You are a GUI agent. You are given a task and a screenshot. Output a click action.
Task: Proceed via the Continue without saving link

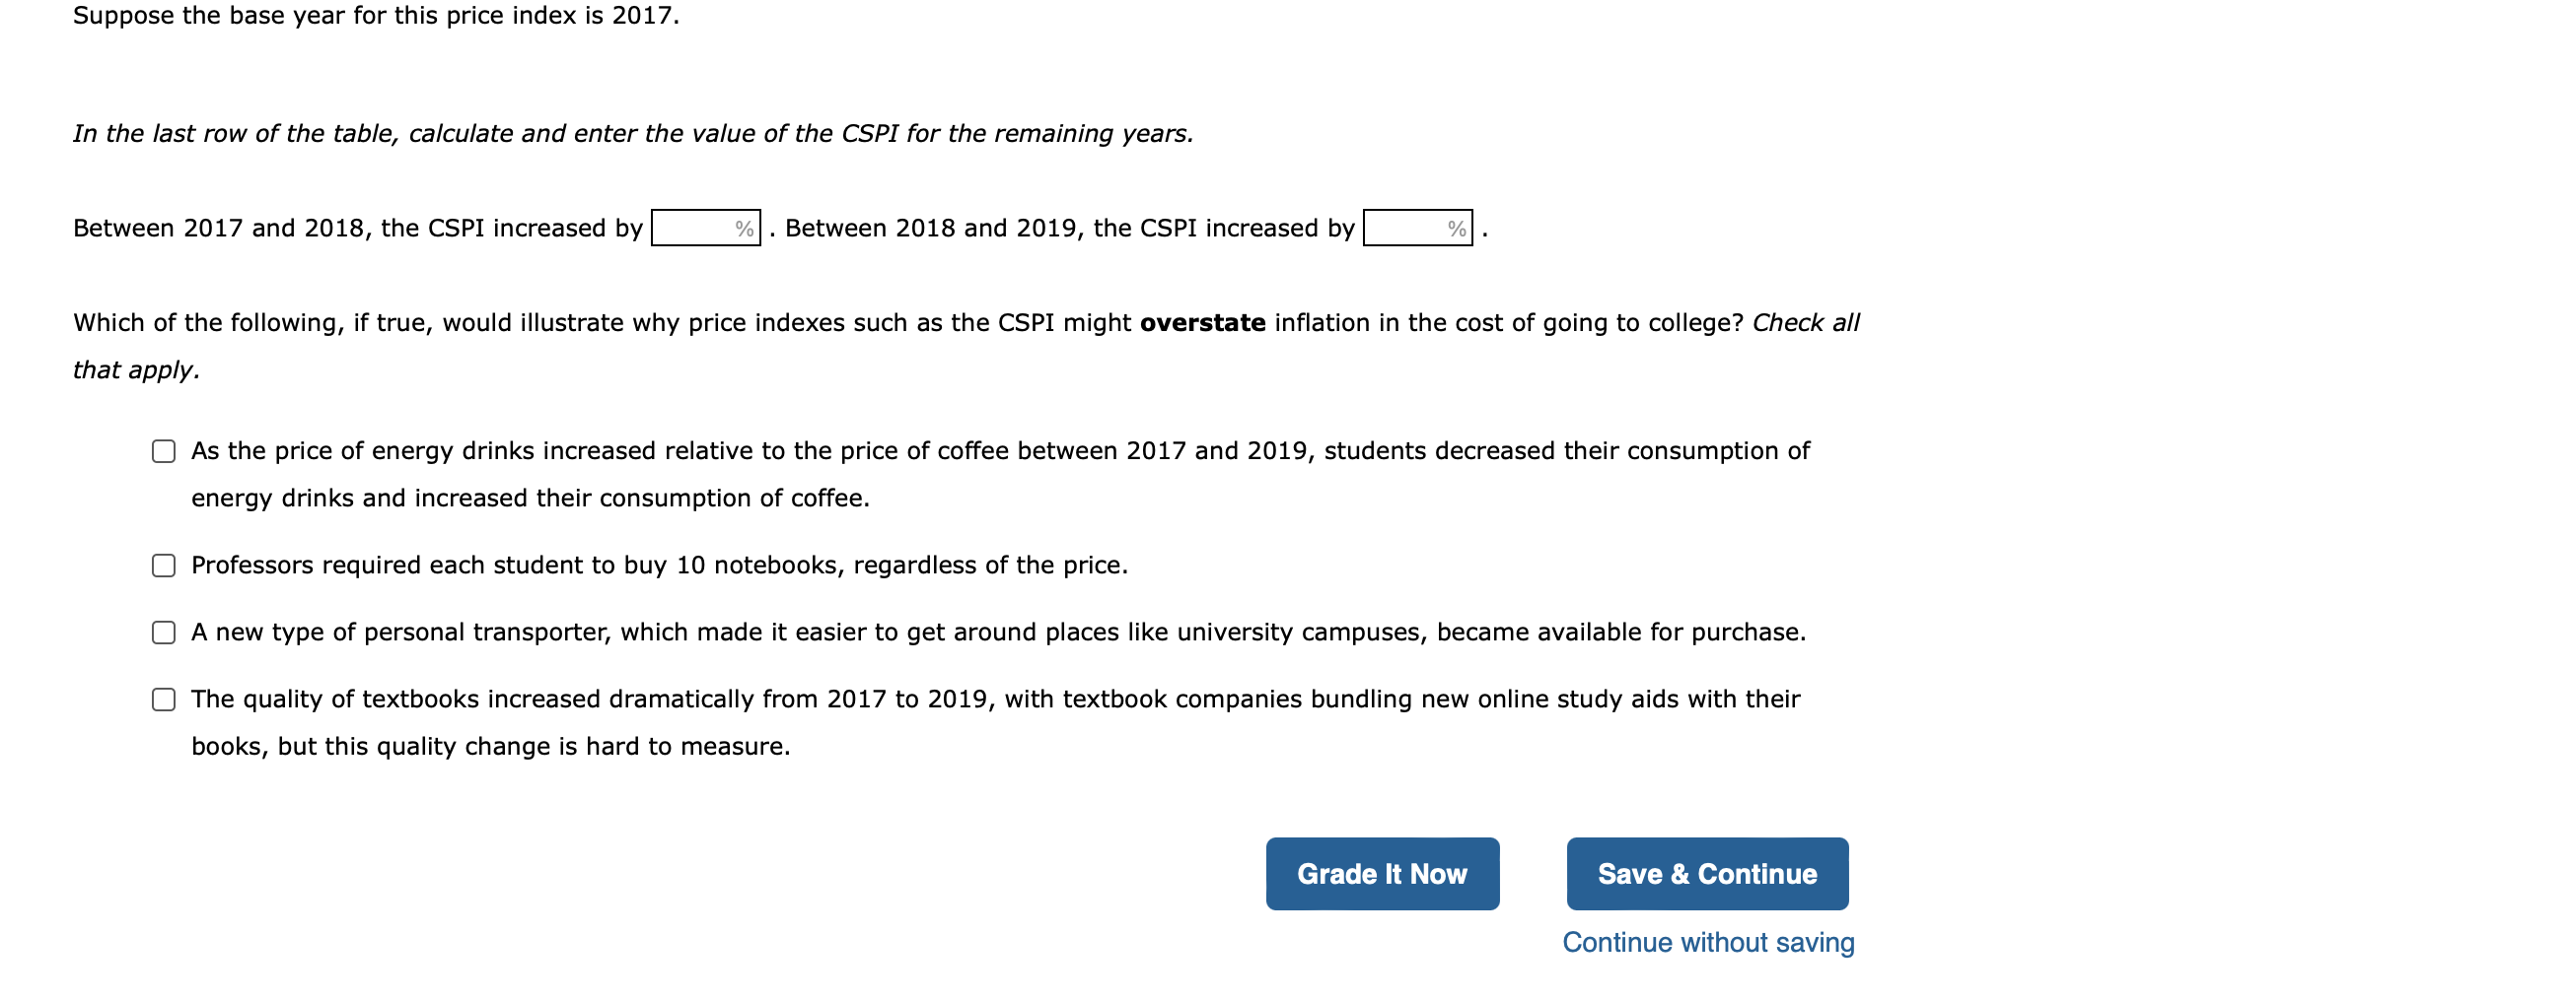(x=1707, y=941)
